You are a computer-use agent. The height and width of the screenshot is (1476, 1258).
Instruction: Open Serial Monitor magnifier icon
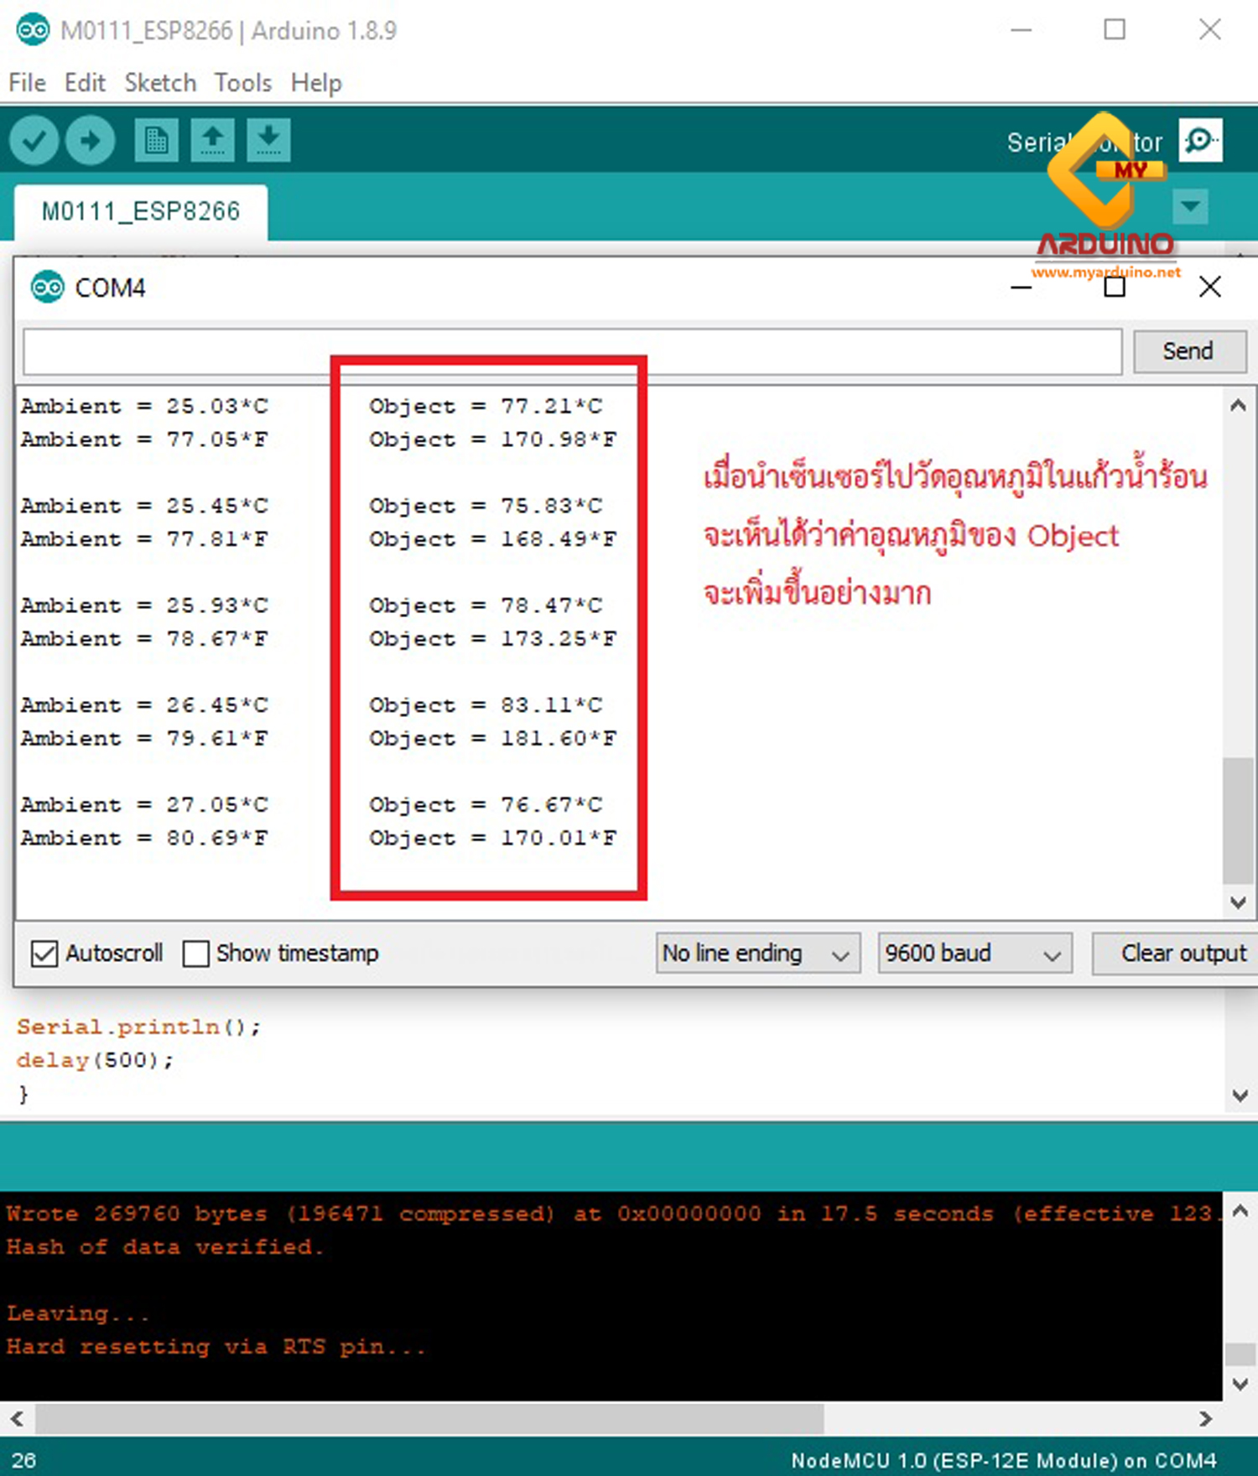click(x=1200, y=140)
